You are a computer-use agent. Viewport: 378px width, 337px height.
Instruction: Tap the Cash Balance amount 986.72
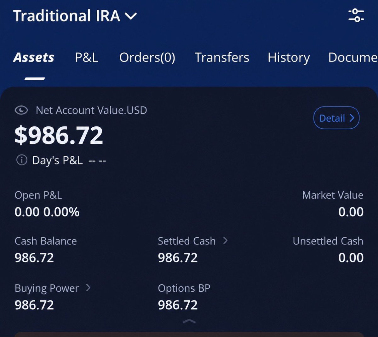tap(34, 258)
